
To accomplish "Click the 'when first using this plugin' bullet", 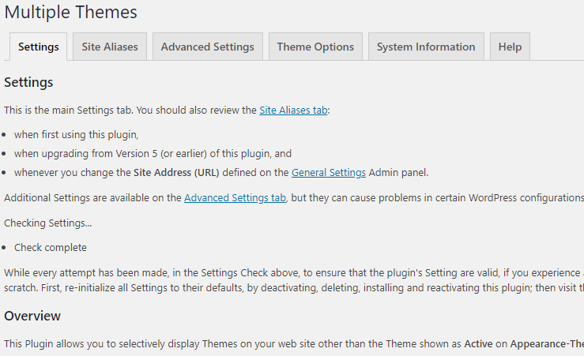I will point(76,134).
